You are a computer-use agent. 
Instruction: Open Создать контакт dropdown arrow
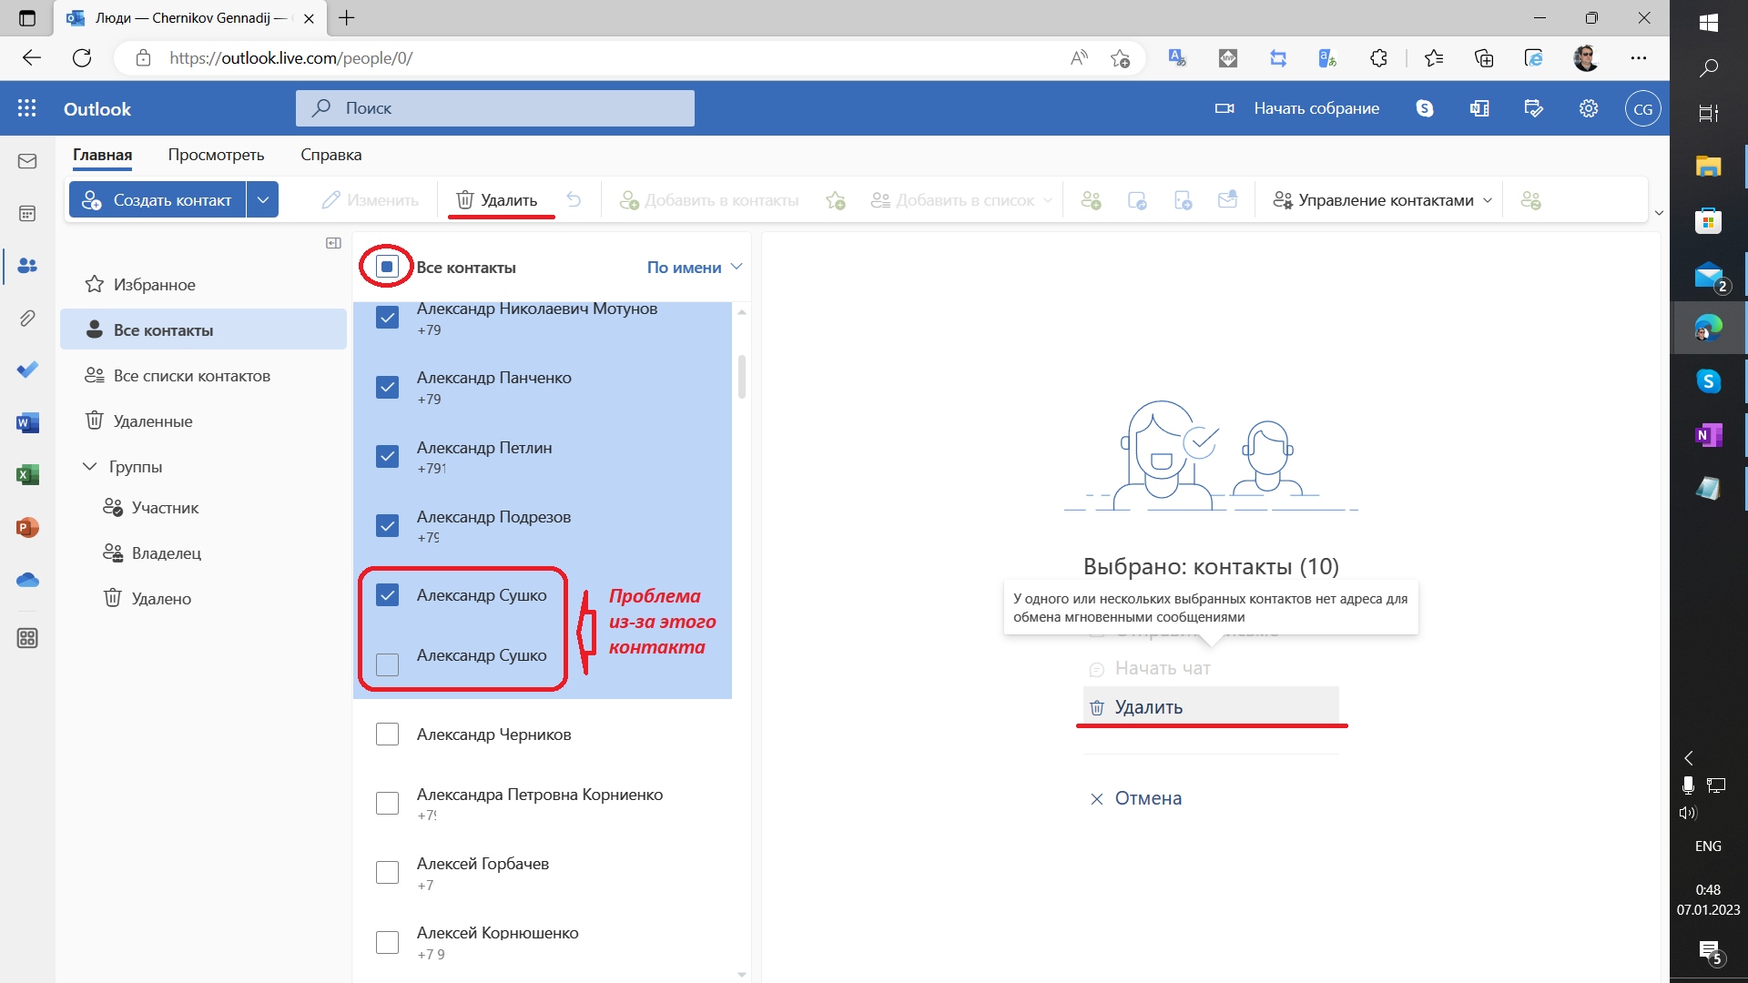[x=262, y=200]
